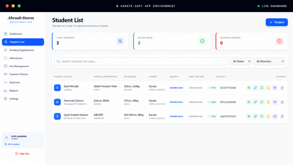View details for Syed Murtjiz (eye icon)
Image resolution: width=293 pixels, height=165 pixels.
pos(249,88)
